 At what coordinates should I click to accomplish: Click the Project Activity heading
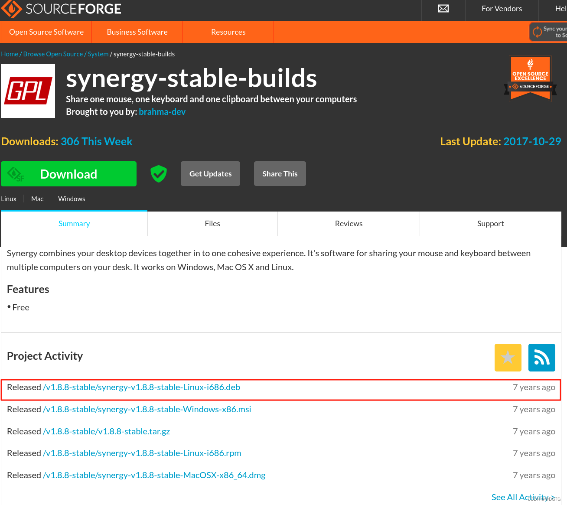click(x=45, y=356)
